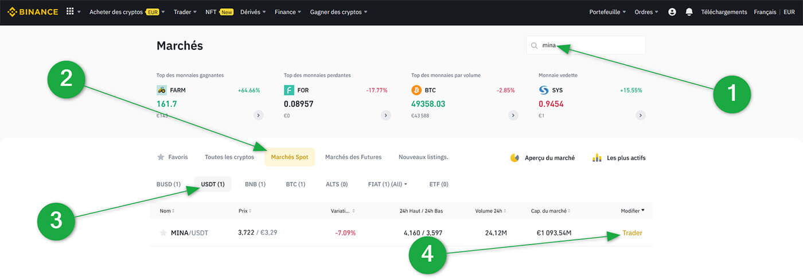
Task: Click the BTC price 49358.03
Action: point(428,104)
